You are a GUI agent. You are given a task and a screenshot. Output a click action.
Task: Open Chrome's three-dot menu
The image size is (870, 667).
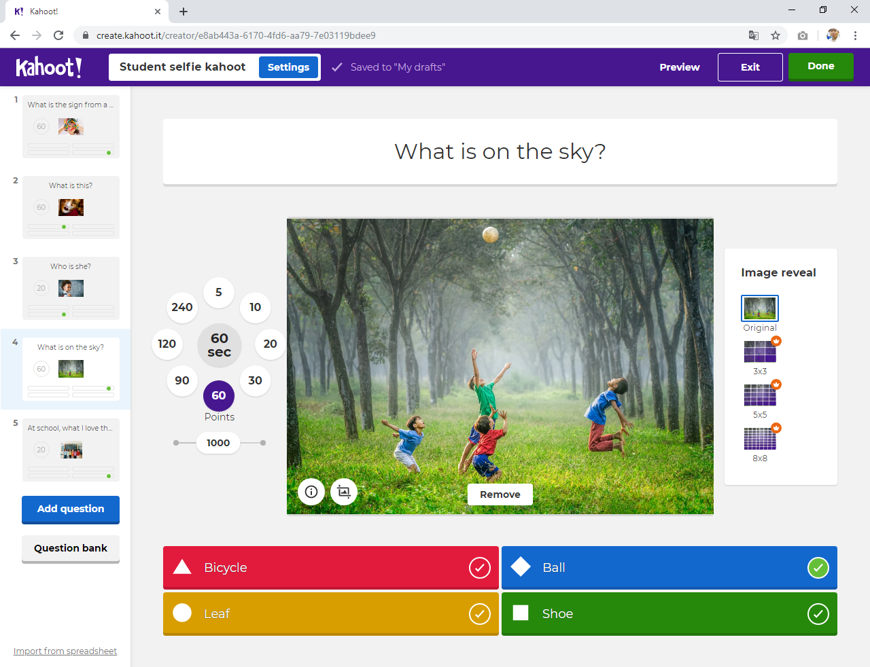[855, 35]
